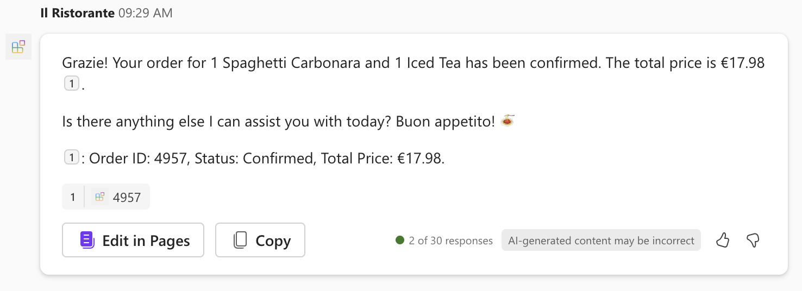Click the app icon beside 4957
The width and height of the screenshot is (802, 291).
tap(99, 197)
